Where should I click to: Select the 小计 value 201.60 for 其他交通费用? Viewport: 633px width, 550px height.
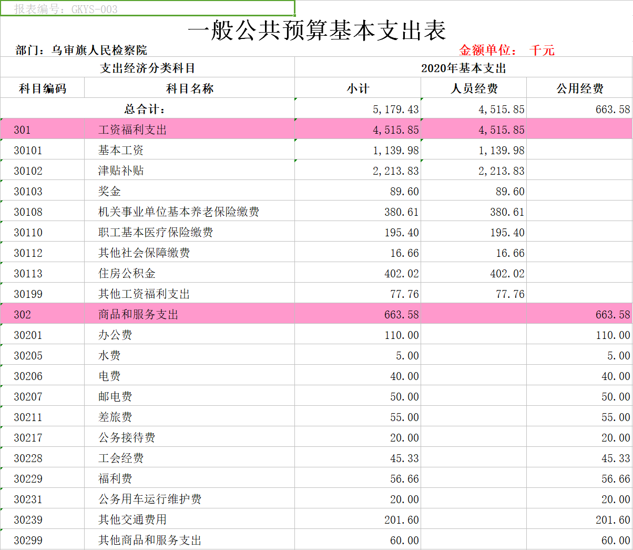[358, 519]
